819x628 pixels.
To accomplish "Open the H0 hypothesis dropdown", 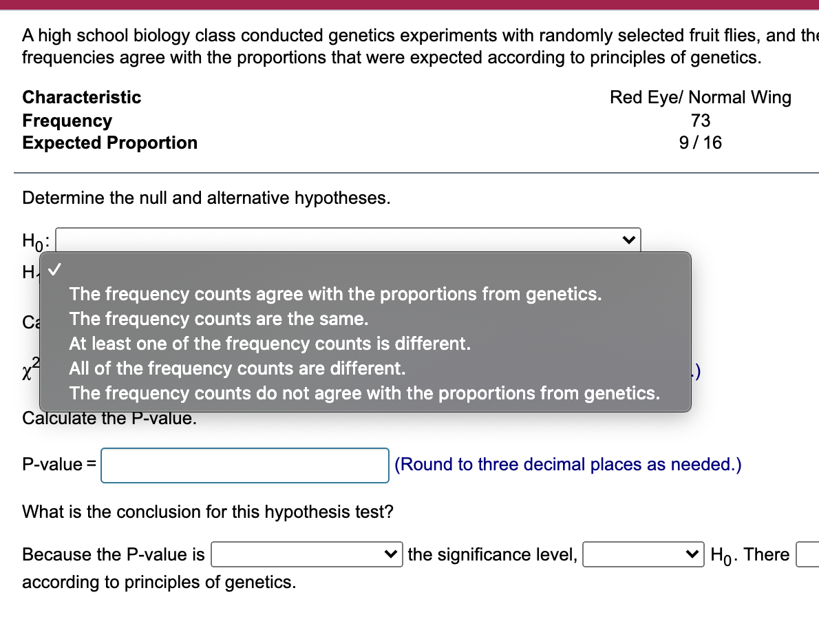I will 348,240.
